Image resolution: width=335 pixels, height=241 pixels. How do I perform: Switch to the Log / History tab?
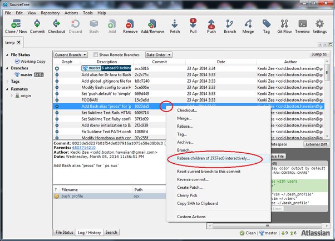click(x=89, y=233)
